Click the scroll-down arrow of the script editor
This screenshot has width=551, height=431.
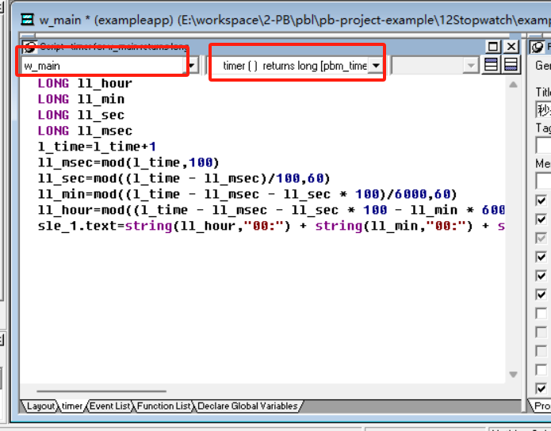point(513,375)
